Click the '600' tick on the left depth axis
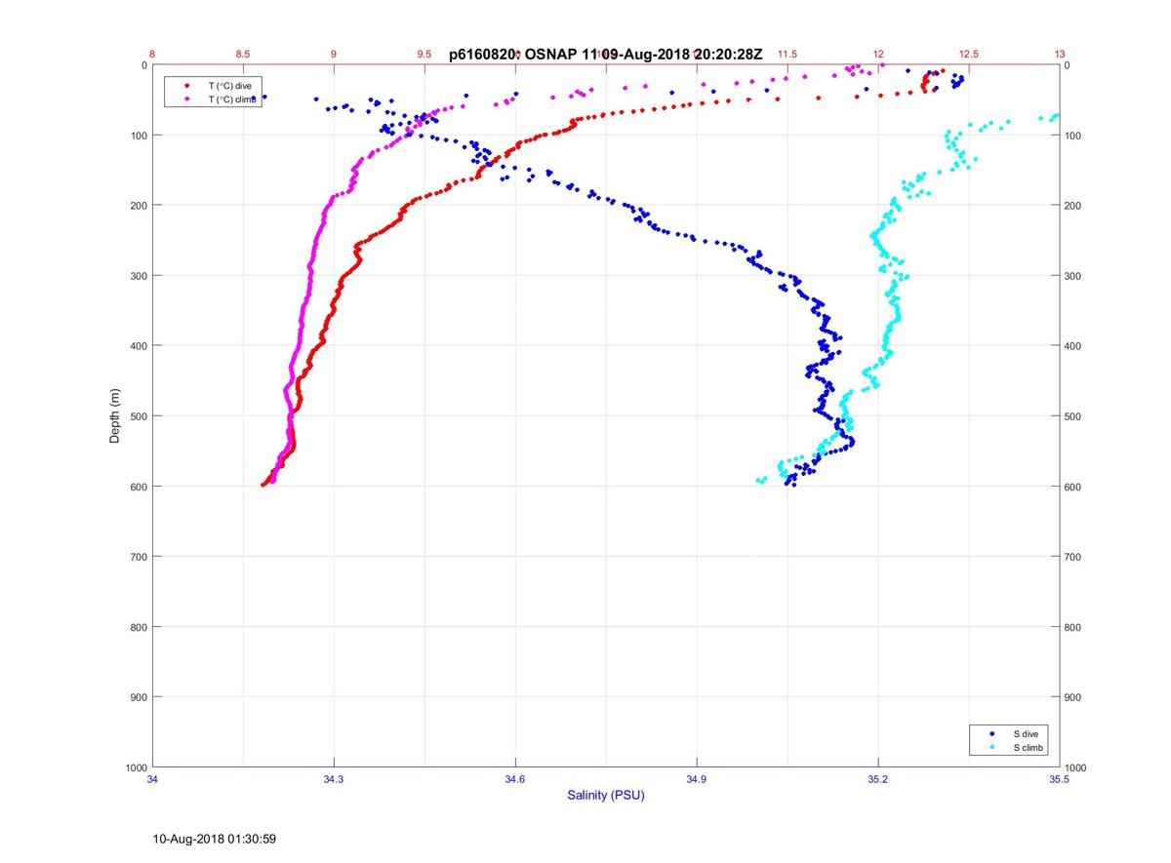The width and height of the screenshot is (1171, 863). 138,487
